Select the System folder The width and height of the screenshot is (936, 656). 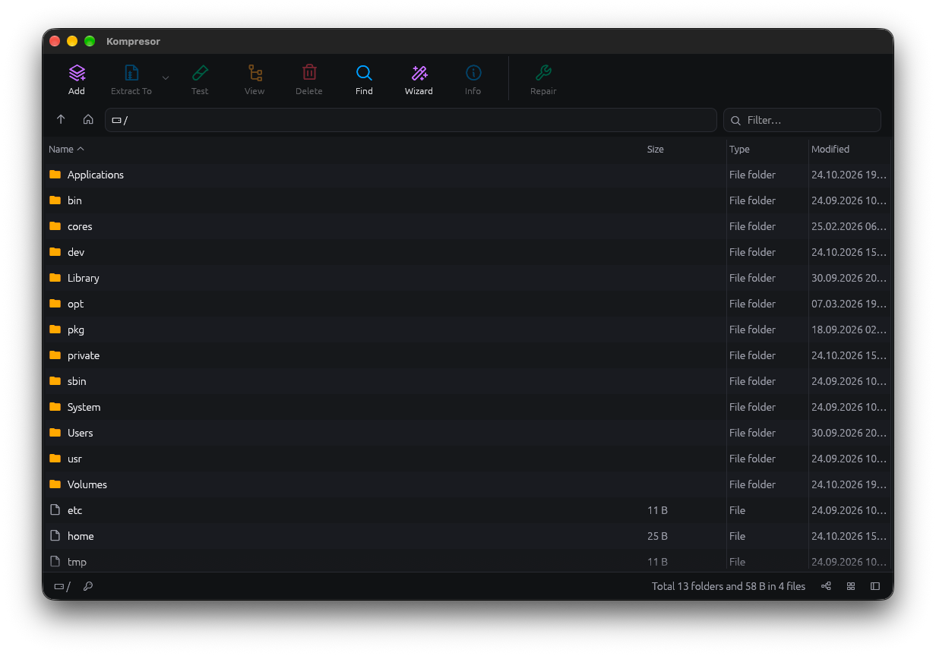coord(466,407)
